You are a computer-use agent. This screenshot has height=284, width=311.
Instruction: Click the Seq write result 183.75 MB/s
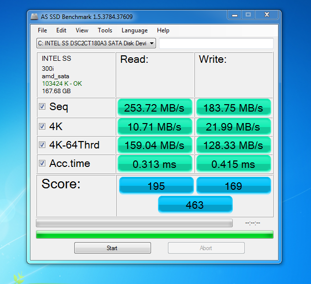(x=233, y=108)
